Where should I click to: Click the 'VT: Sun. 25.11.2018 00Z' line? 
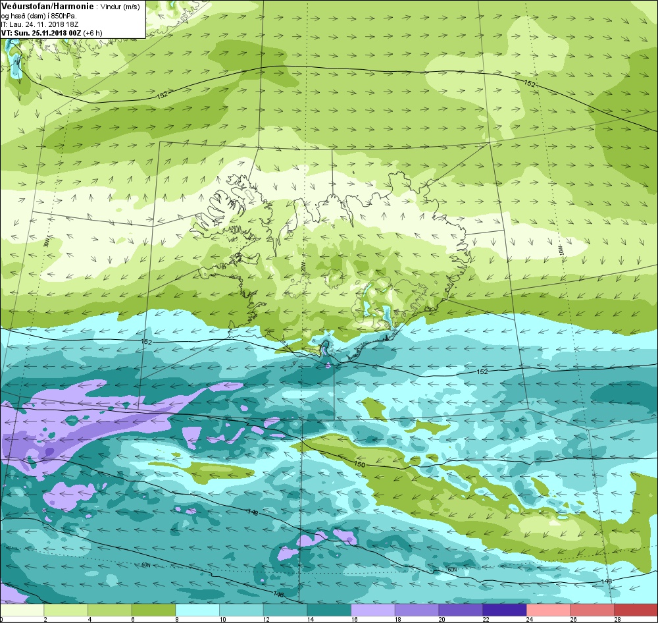point(41,33)
